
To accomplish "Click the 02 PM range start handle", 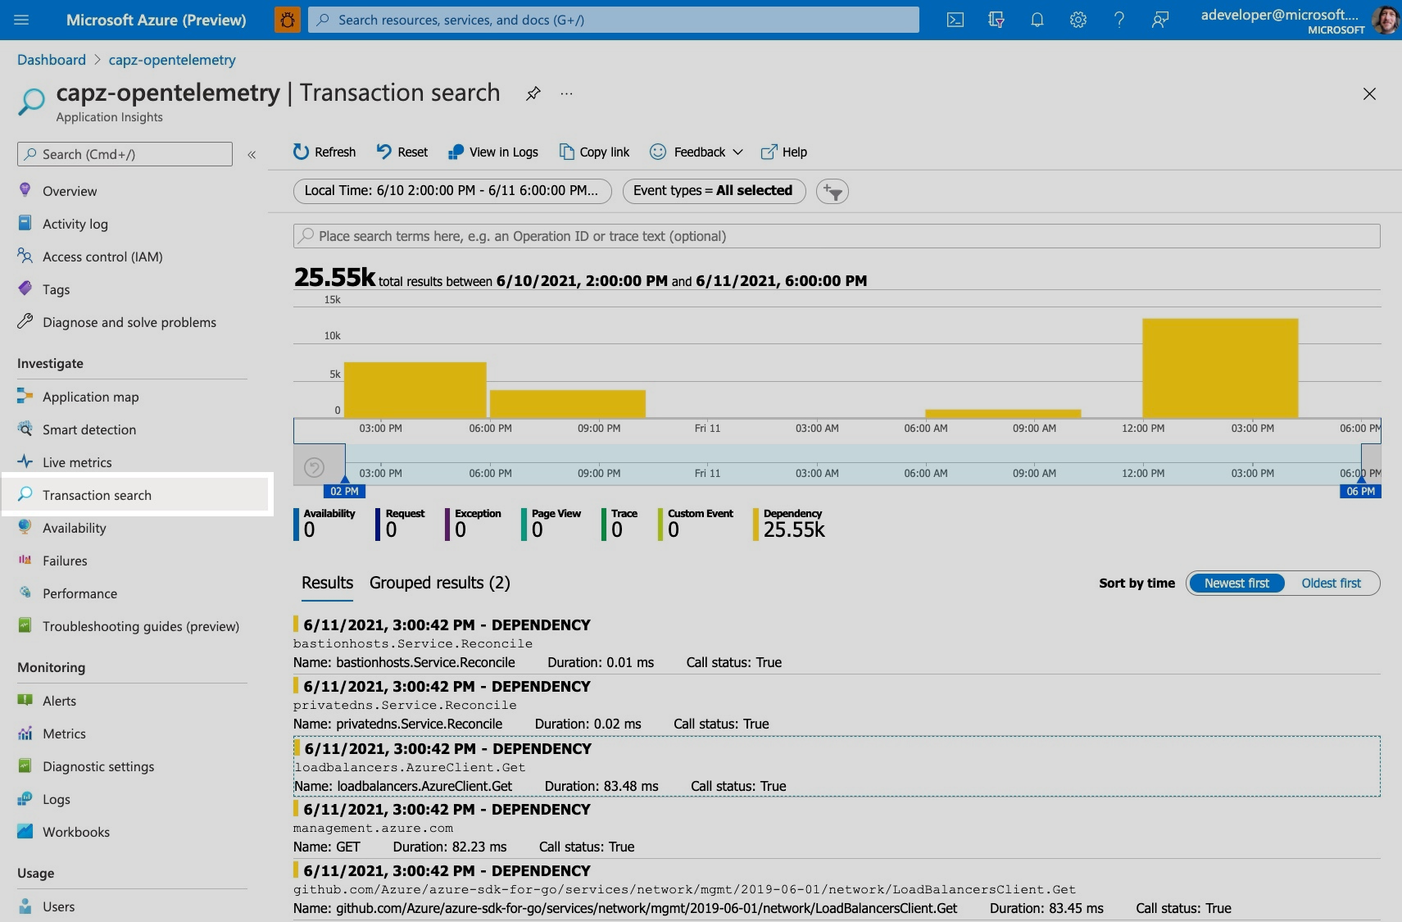I will pyautogui.click(x=345, y=491).
